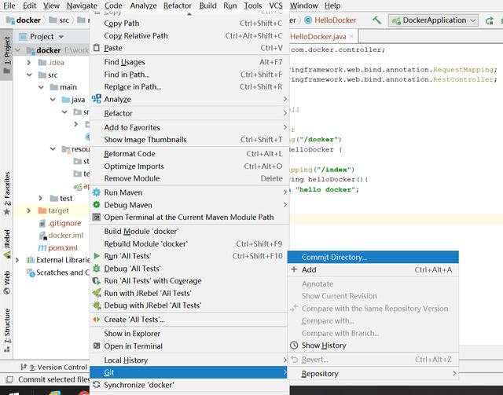
Task: Choose Open Terminal at the Current Maven Module Path
Action: coord(189,218)
